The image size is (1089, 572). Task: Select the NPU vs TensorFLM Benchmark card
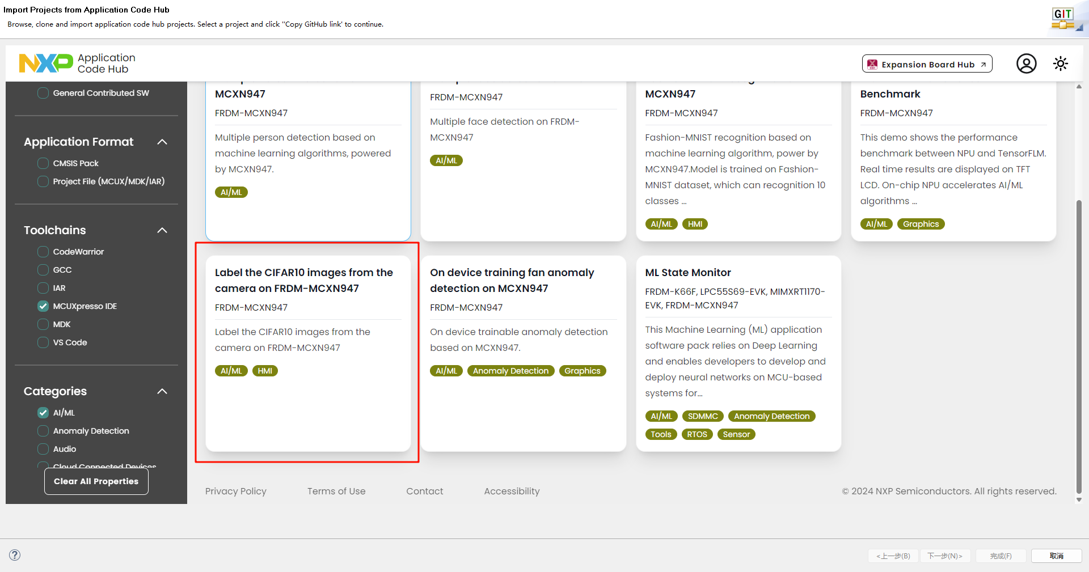pos(953,161)
